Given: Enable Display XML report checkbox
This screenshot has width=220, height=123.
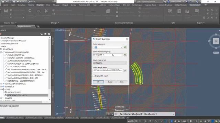Looking at the screenshot, I should (x=94, y=76).
